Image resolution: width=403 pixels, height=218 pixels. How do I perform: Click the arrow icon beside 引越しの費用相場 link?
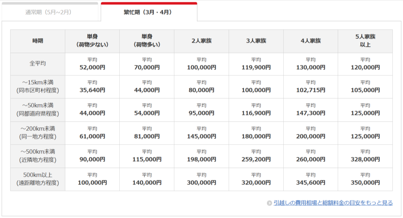[269, 203]
